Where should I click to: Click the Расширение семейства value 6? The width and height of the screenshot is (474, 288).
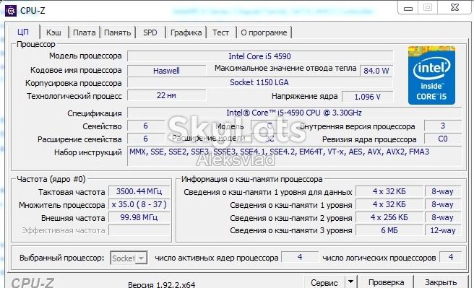(x=146, y=139)
